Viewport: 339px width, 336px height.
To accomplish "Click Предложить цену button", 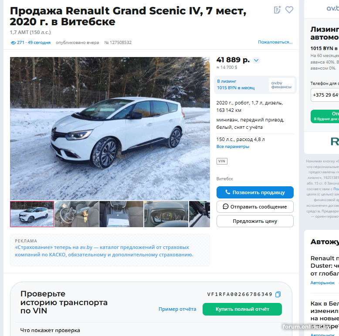I will pyautogui.click(x=255, y=221).
